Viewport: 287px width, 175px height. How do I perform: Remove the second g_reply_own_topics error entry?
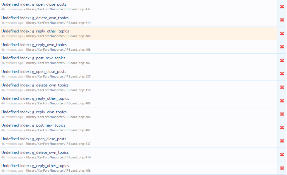282,114
